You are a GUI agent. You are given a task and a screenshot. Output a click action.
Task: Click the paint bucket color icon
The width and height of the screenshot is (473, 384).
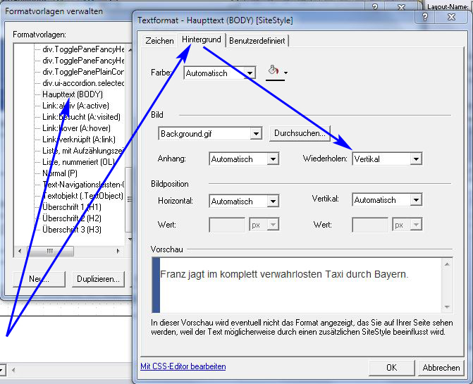click(x=274, y=70)
